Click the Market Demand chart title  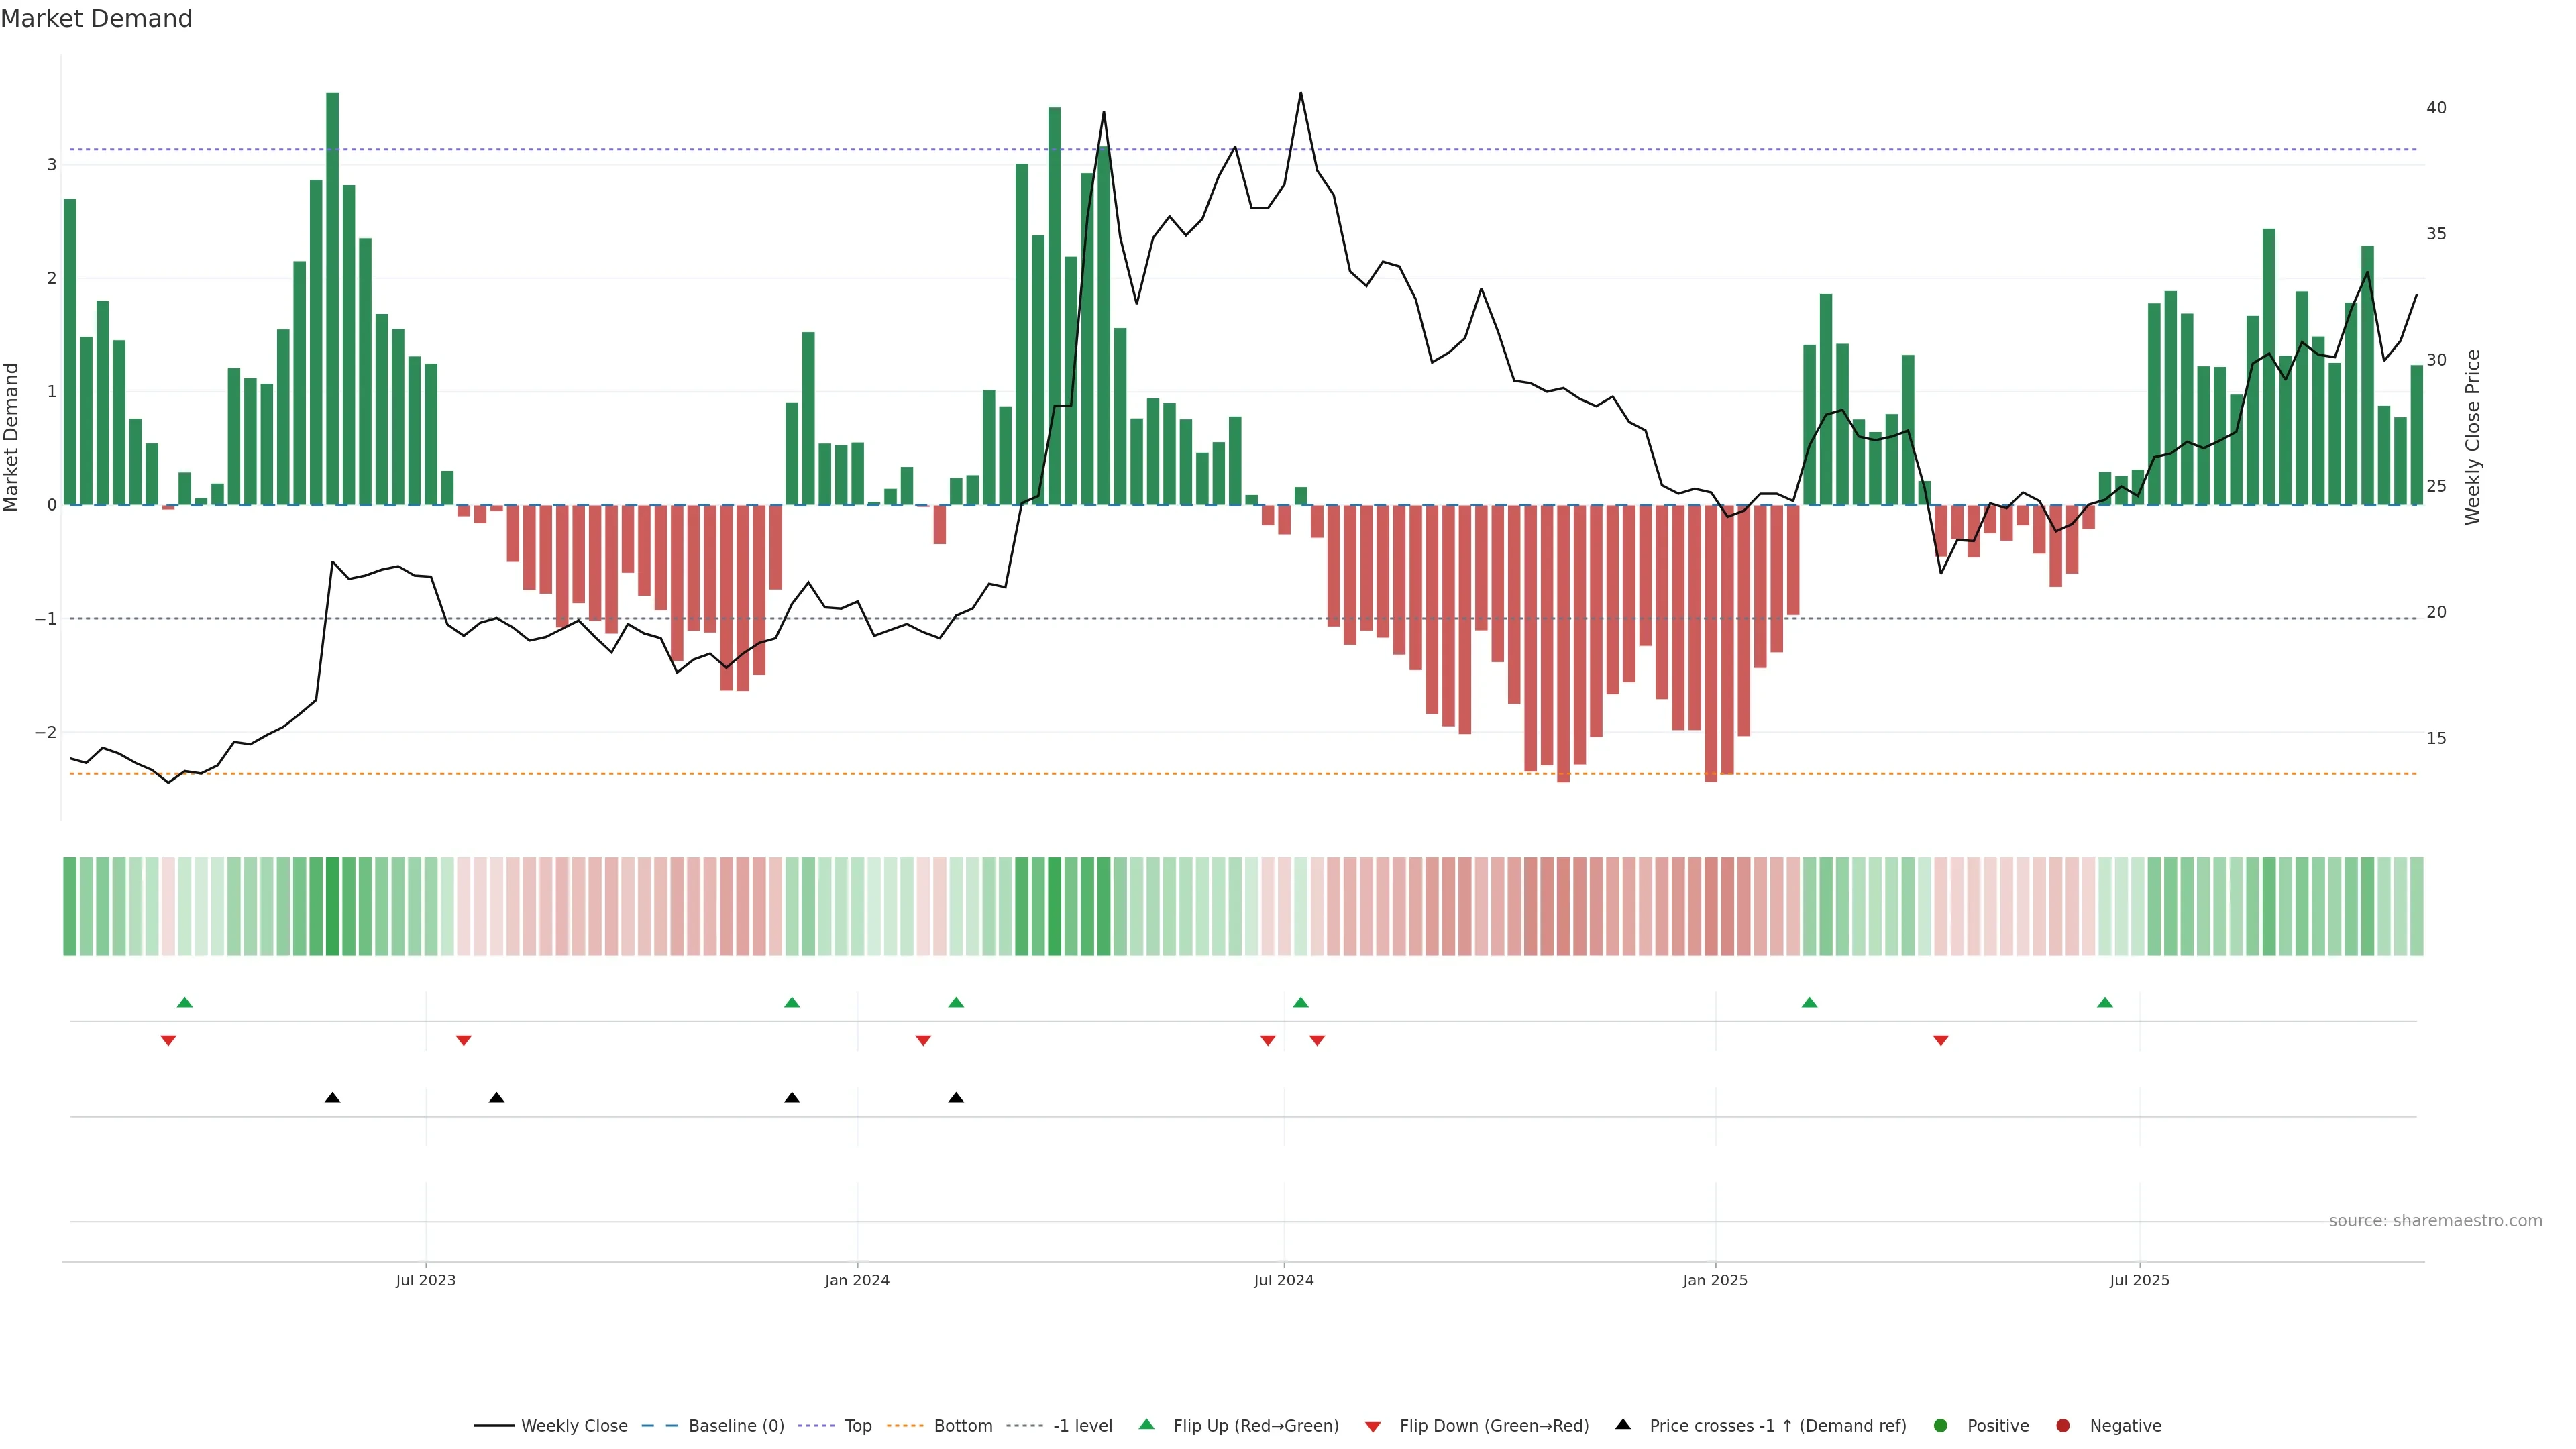coord(96,19)
